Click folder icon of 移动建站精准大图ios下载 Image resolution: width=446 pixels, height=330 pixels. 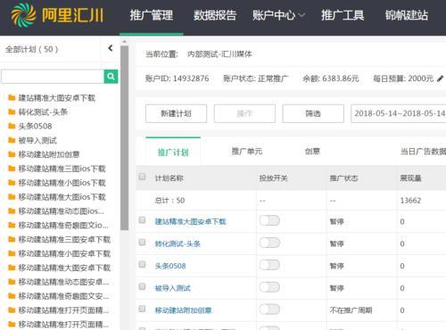(12, 197)
